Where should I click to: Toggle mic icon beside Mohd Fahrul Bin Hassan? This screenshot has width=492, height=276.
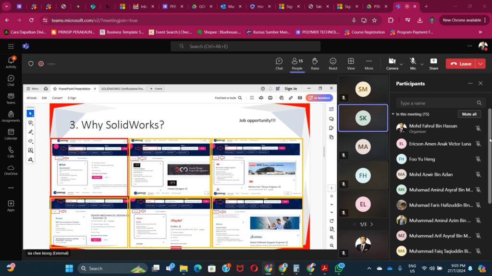(x=478, y=128)
